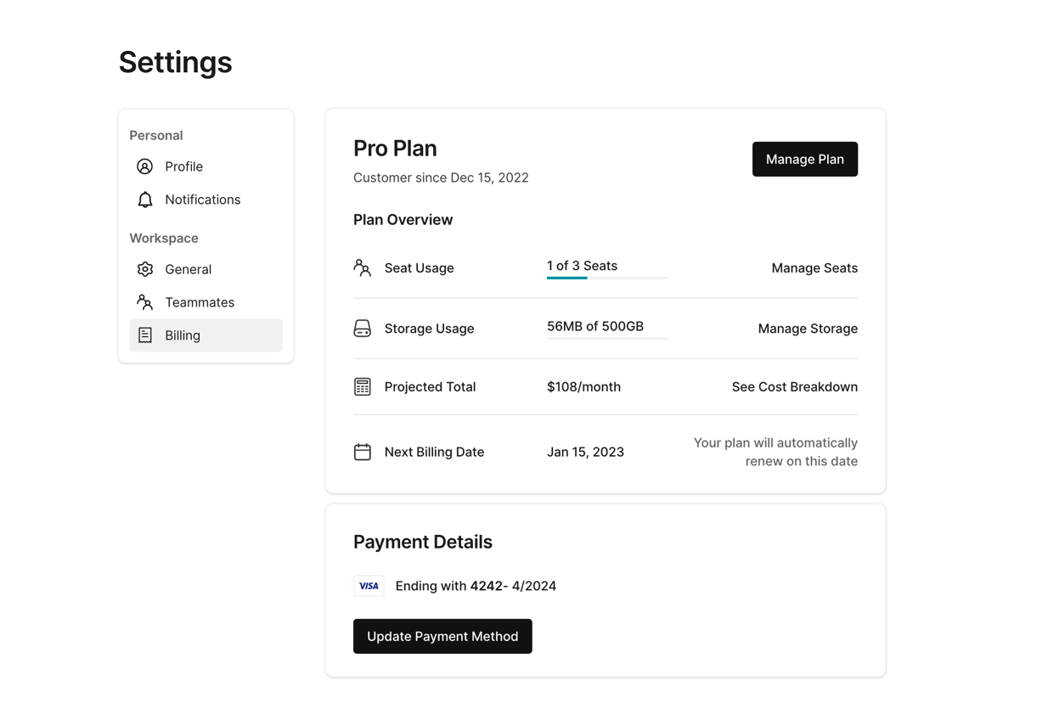
Task: Open the Manage Storage link
Action: (807, 329)
